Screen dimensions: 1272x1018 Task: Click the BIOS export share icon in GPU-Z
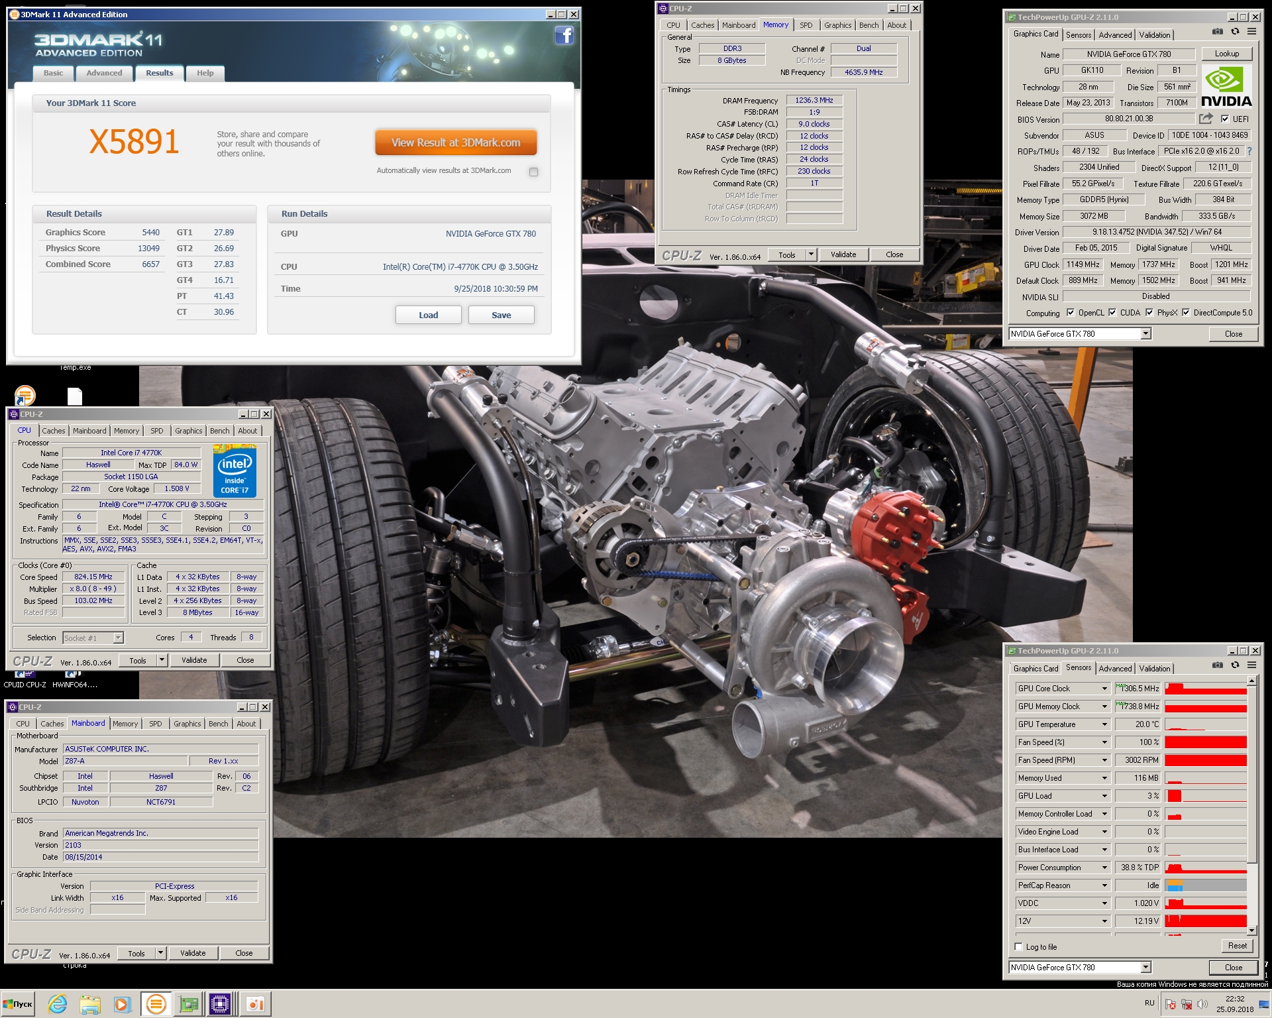[1206, 119]
